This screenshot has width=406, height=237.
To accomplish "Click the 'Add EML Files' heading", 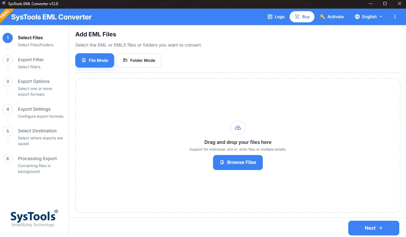I will [x=96, y=34].
